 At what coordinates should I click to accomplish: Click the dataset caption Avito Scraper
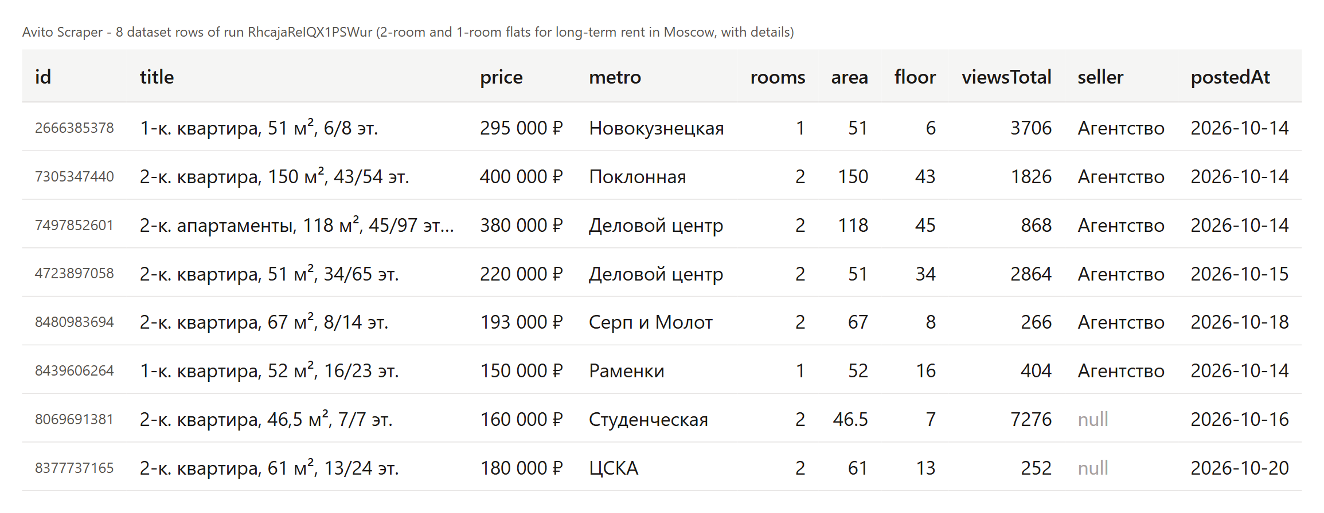tap(63, 32)
